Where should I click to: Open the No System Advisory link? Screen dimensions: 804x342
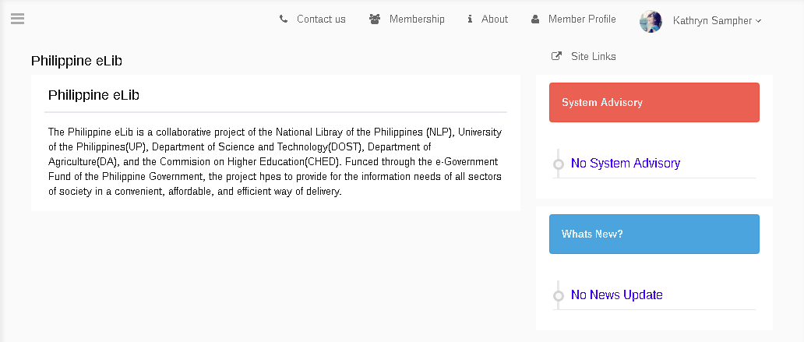click(x=626, y=164)
